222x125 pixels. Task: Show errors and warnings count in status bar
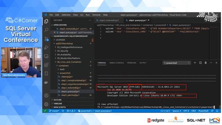(x=71, y=111)
